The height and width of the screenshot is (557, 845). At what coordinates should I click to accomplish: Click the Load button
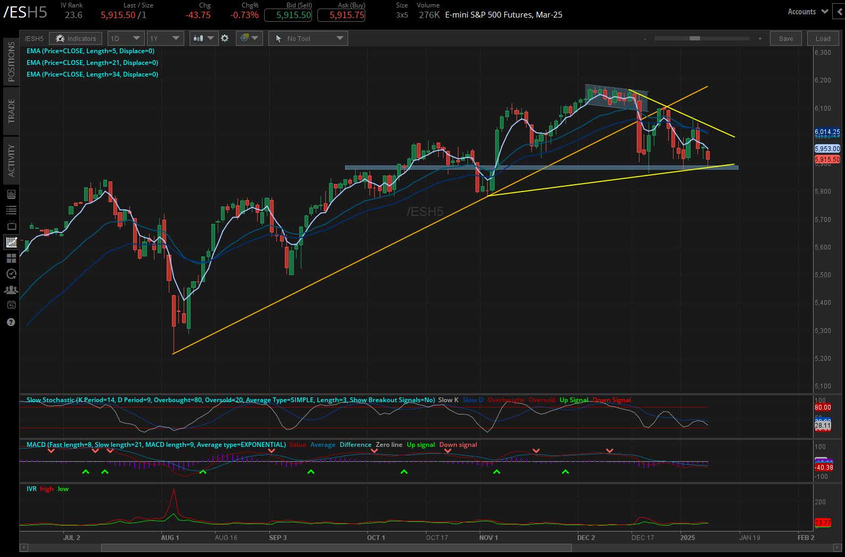coord(823,38)
